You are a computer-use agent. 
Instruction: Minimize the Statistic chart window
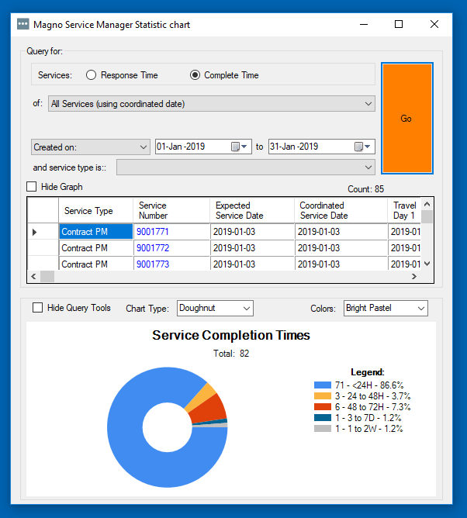click(364, 24)
